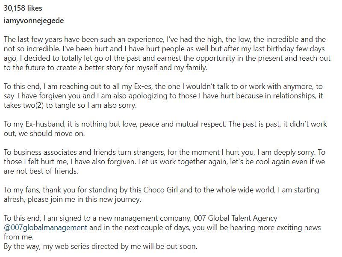
Task: Click the phrase 'not so incredible'
Action: (32, 49)
